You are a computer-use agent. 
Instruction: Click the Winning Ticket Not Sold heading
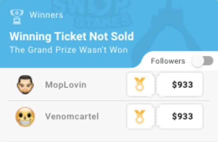72,36
